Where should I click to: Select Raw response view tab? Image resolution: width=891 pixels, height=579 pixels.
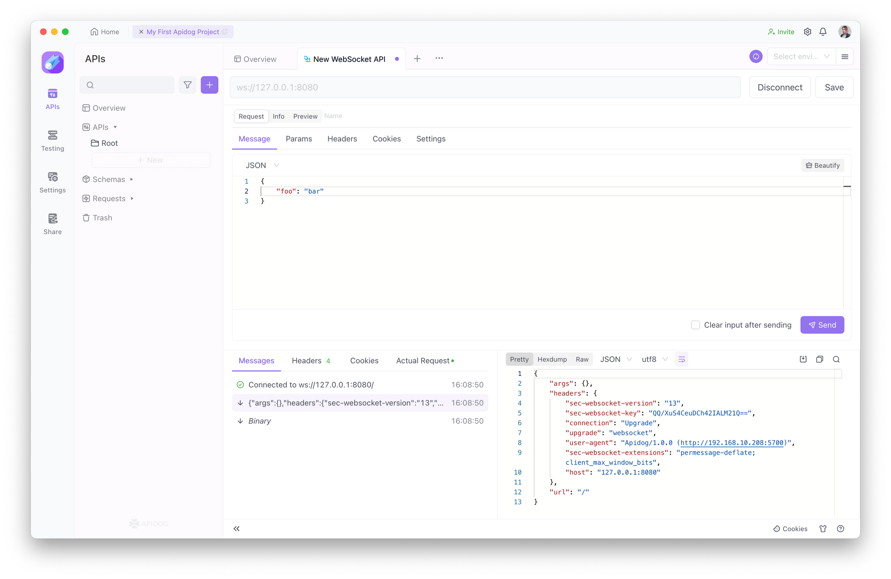[582, 359]
